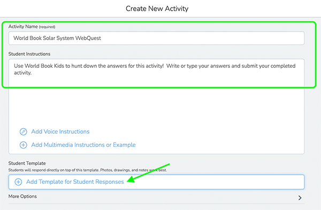
Task: Click the Create New Activity title
Action: [157, 9]
